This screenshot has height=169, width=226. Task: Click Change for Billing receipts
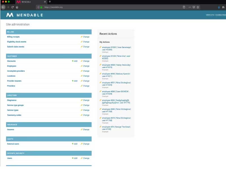[85, 37]
